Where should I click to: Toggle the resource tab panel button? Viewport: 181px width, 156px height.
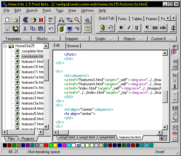[61, 29]
